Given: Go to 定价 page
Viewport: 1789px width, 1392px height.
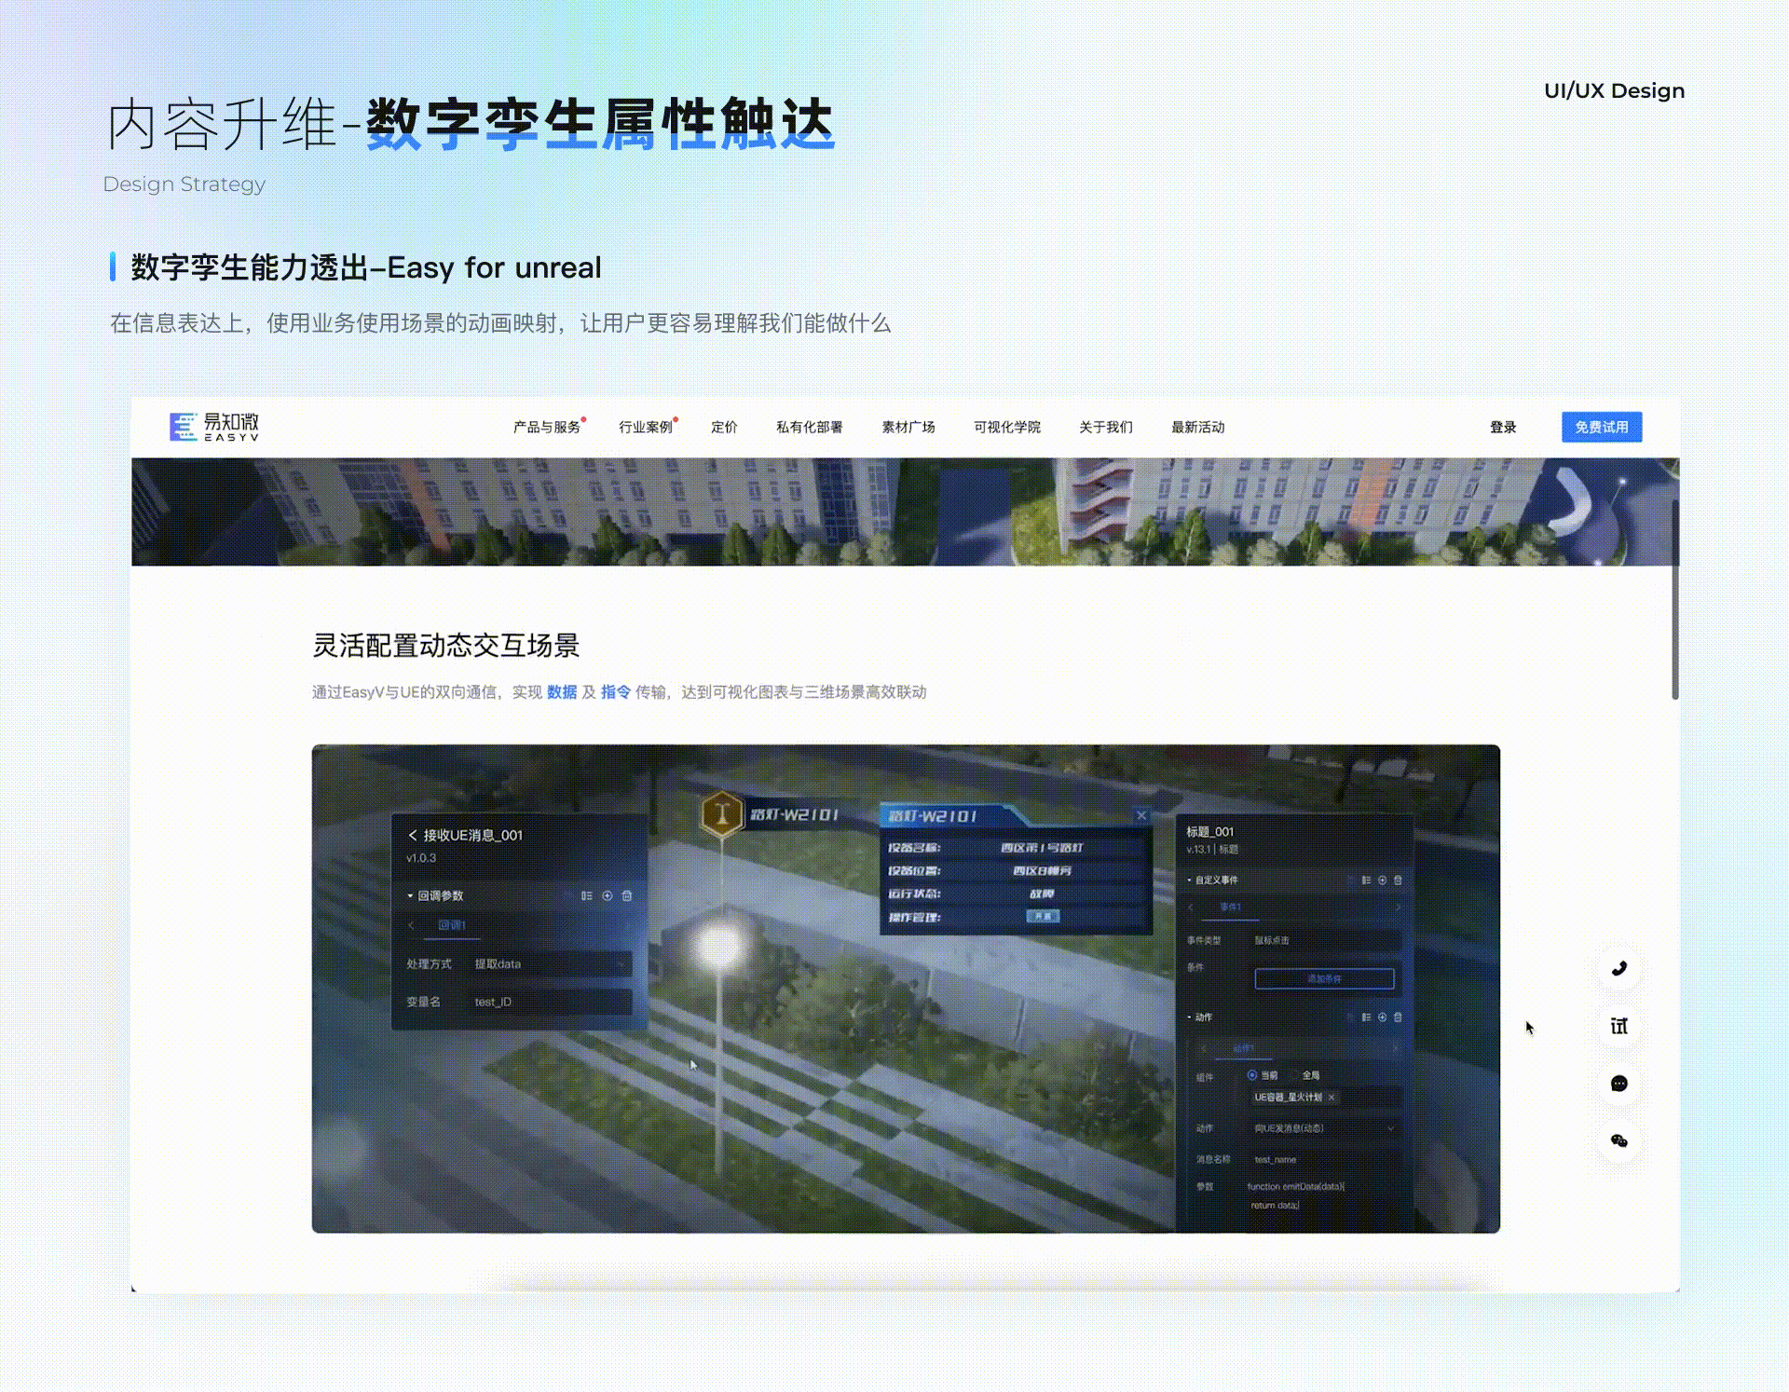Looking at the screenshot, I should (x=724, y=427).
